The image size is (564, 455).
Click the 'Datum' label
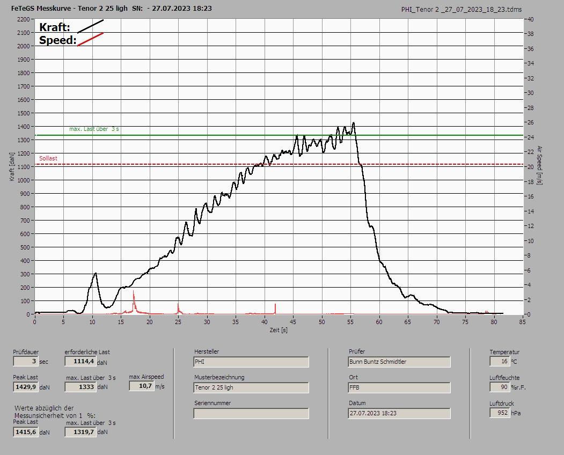pyautogui.click(x=357, y=403)
